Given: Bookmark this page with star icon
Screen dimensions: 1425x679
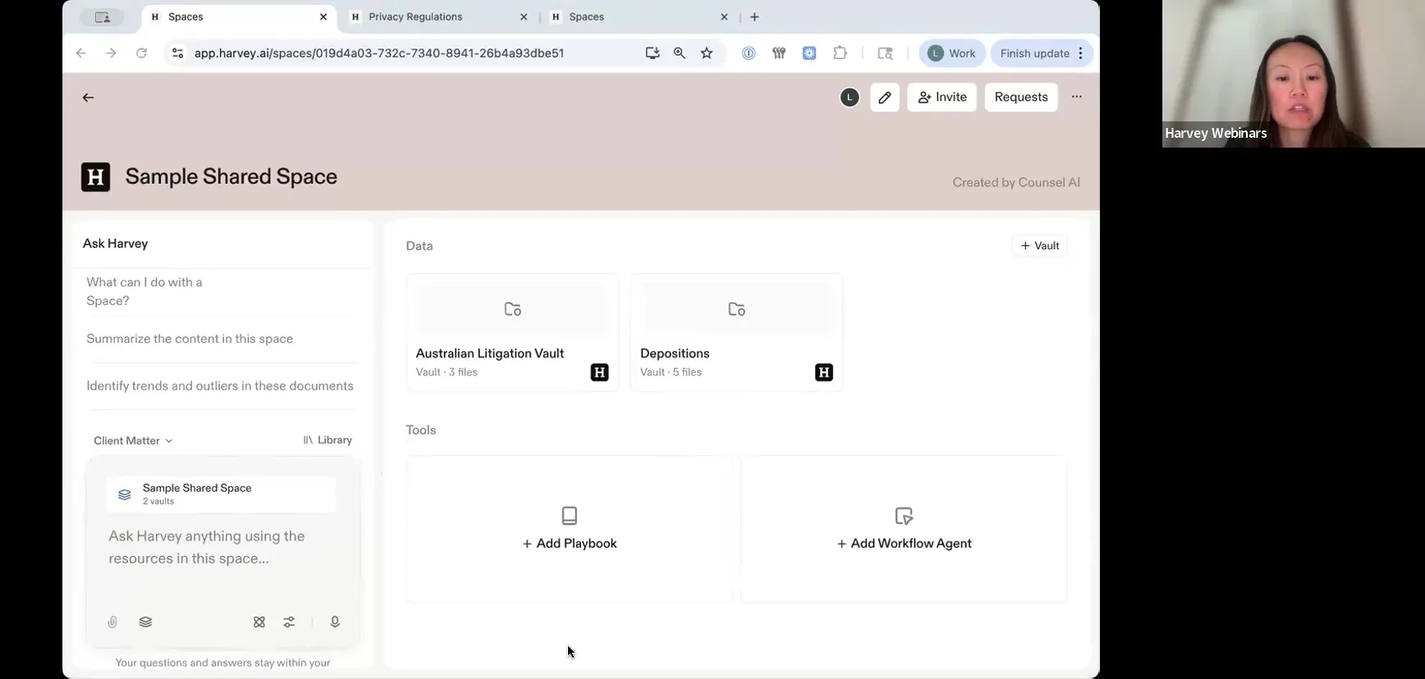Looking at the screenshot, I should 707,53.
